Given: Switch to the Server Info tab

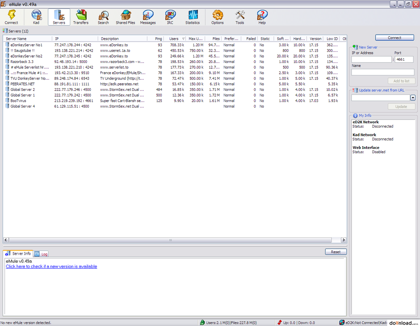Looking at the screenshot, I should [18, 253].
